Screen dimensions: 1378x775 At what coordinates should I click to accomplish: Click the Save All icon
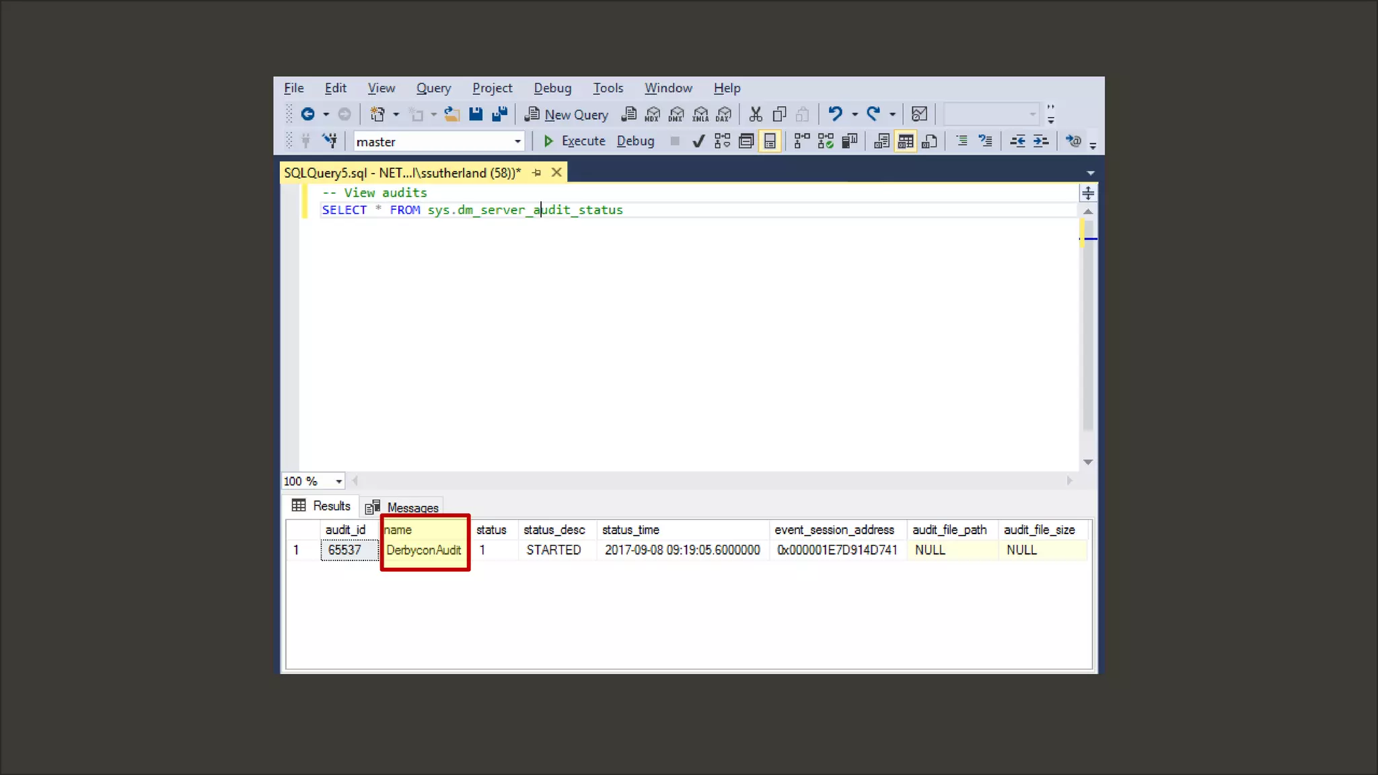(499, 114)
